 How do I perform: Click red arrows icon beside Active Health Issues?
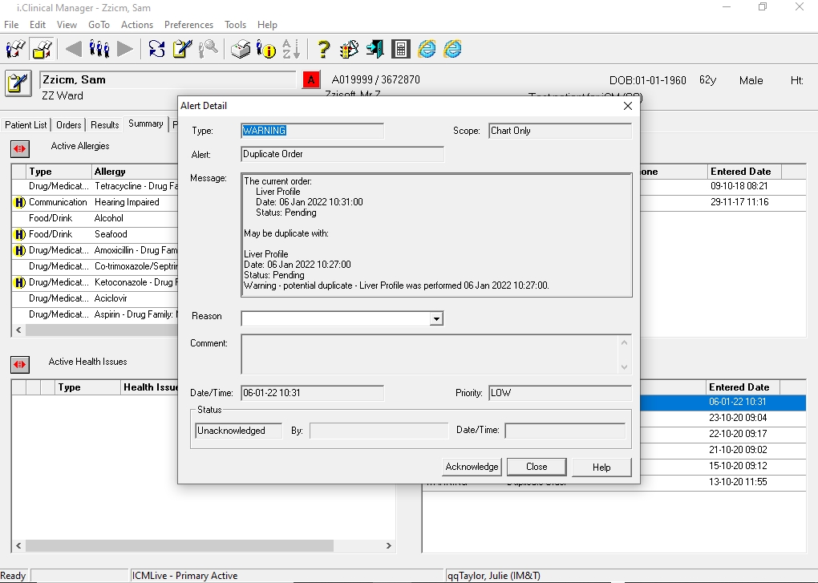(x=20, y=364)
